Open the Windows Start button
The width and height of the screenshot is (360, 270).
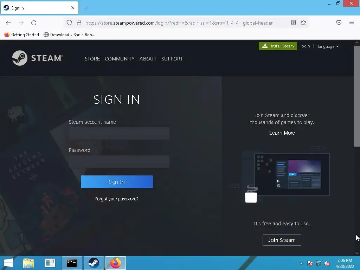pyautogui.click(x=8, y=263)
